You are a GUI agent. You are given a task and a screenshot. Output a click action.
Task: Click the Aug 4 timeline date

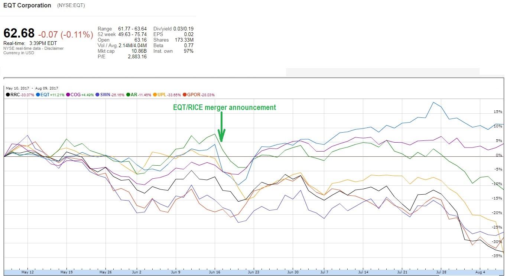click(x=480, y=272)
